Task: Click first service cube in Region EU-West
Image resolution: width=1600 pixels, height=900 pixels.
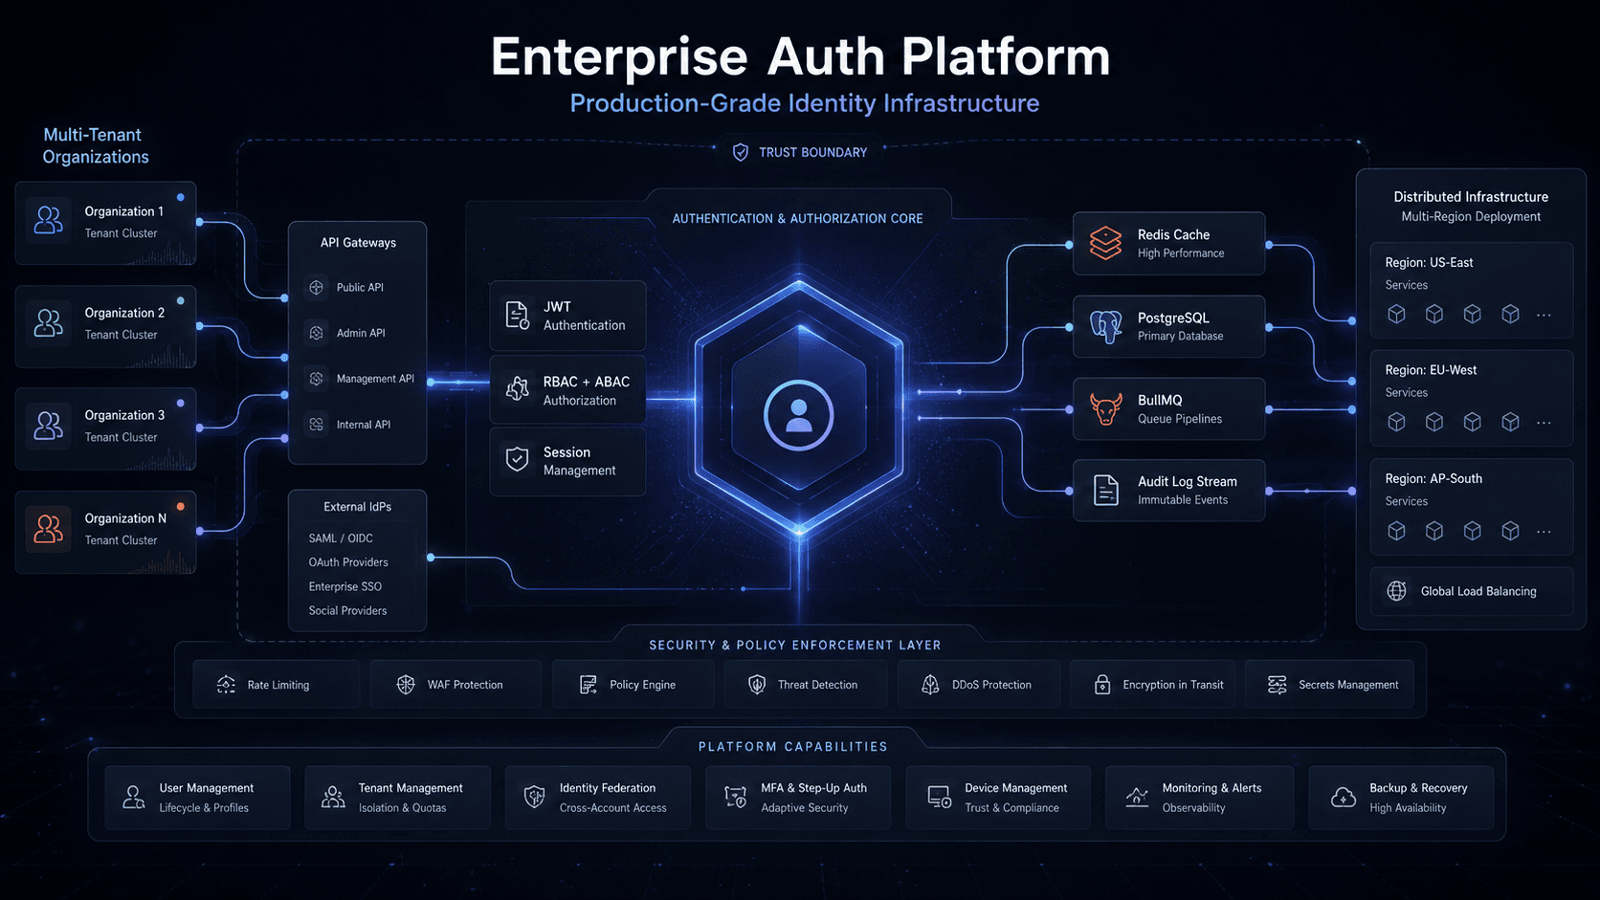Action: (1397, 422)
